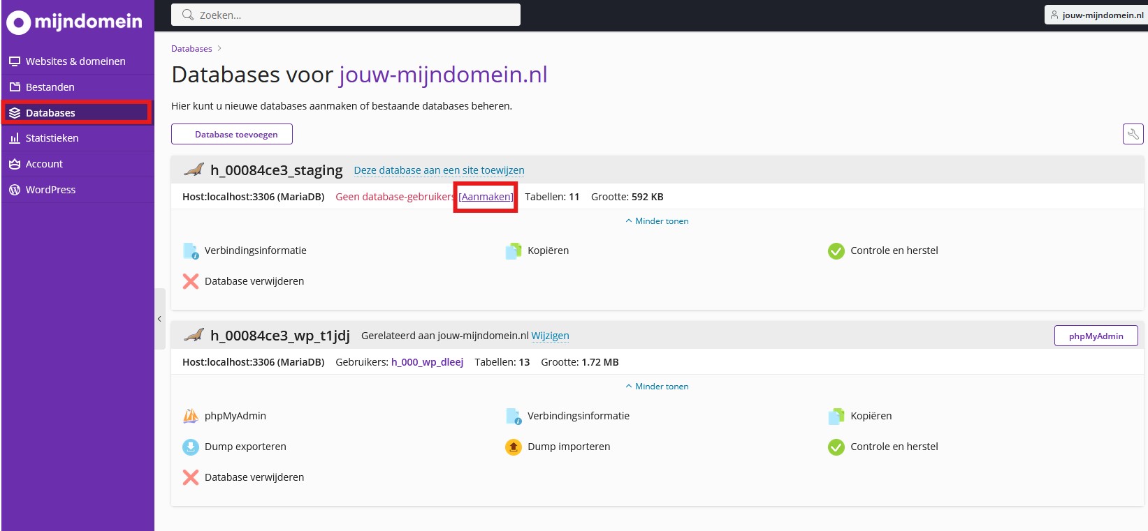Viewport: 1148px width, 531px height.
Task: Open Verbindingsinformatie for wp_t1jdj database
Action: coord(578,416)
